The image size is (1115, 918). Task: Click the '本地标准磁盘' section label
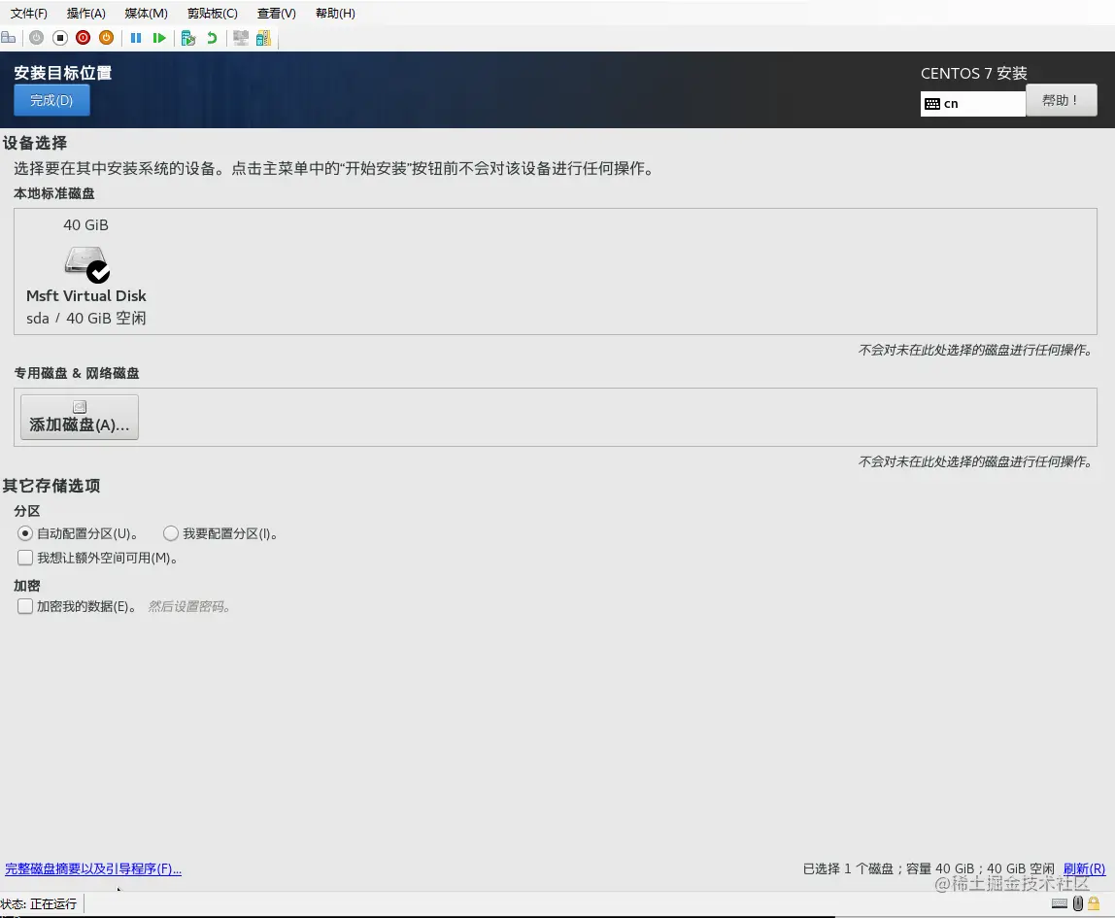click(54, 193)
